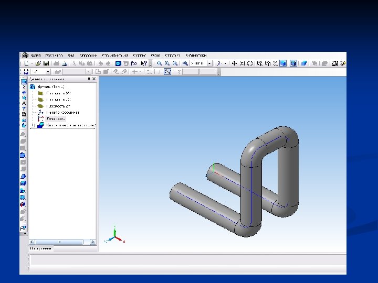
Task: Select Кинематическая операция in model tree
Action: click(71, 125)
